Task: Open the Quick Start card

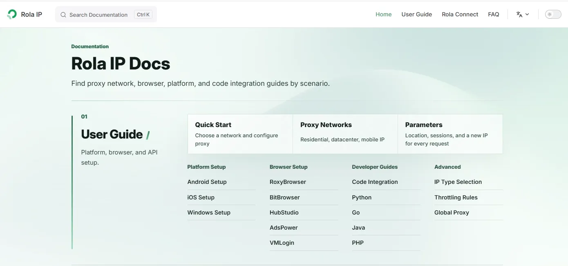Action: coord(240,134)
